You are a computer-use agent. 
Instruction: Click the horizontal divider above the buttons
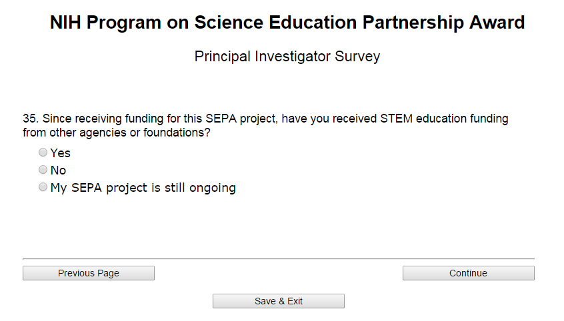coord(279,258)
